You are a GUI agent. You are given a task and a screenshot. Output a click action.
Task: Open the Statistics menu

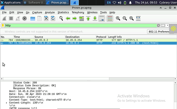[63, 12]
